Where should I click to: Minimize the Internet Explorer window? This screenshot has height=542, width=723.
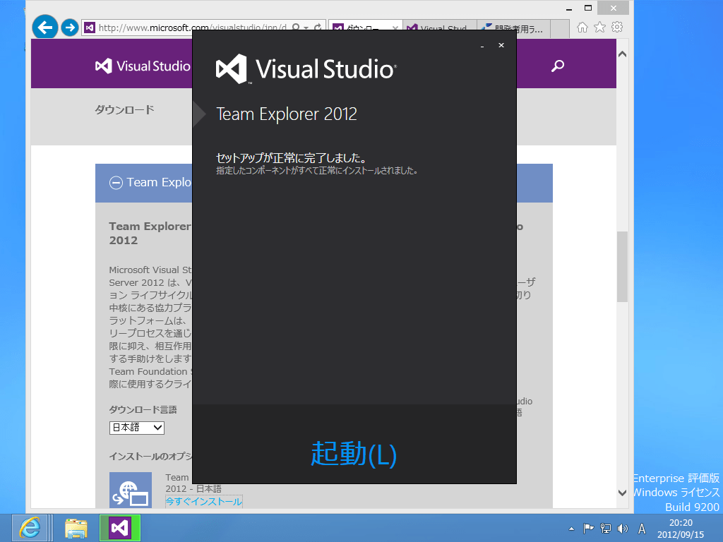[x=569, y=8]
